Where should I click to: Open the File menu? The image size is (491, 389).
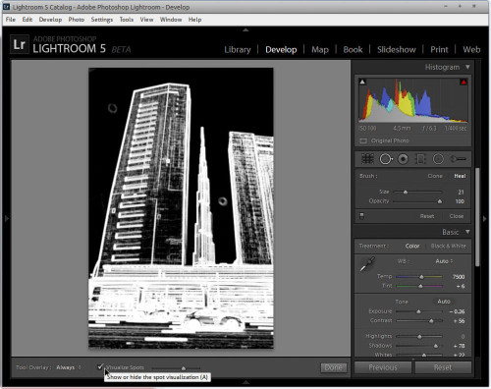[x=11, y=20]
